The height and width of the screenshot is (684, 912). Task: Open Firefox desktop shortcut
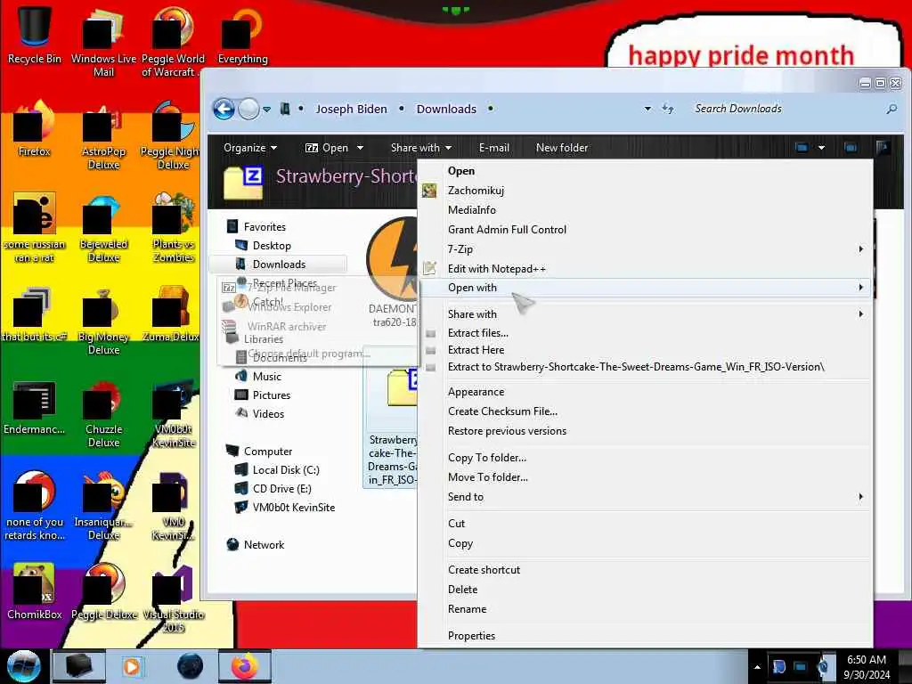click(35, 129)
